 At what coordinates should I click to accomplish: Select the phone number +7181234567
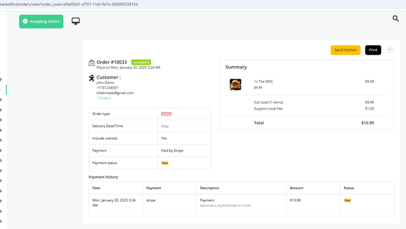107,88
